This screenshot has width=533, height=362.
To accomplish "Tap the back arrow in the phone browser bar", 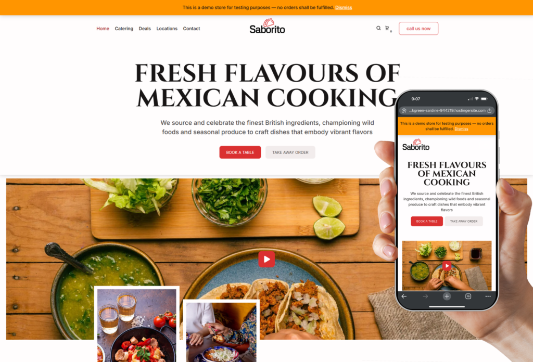I will [x=404, y=296].
